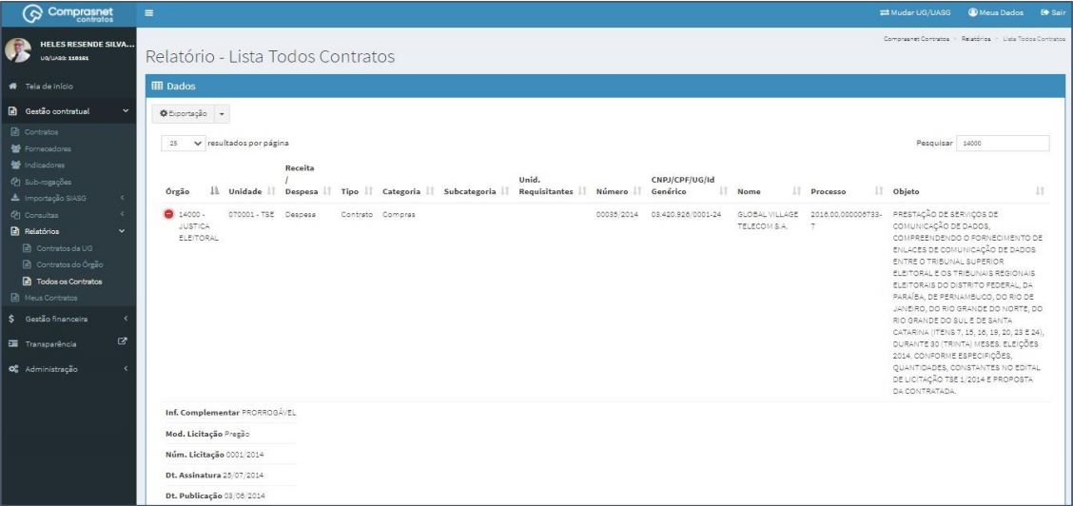1073x506 pixels.
Task: Sort by Subcategoria column
Action: tap(477, 191)
